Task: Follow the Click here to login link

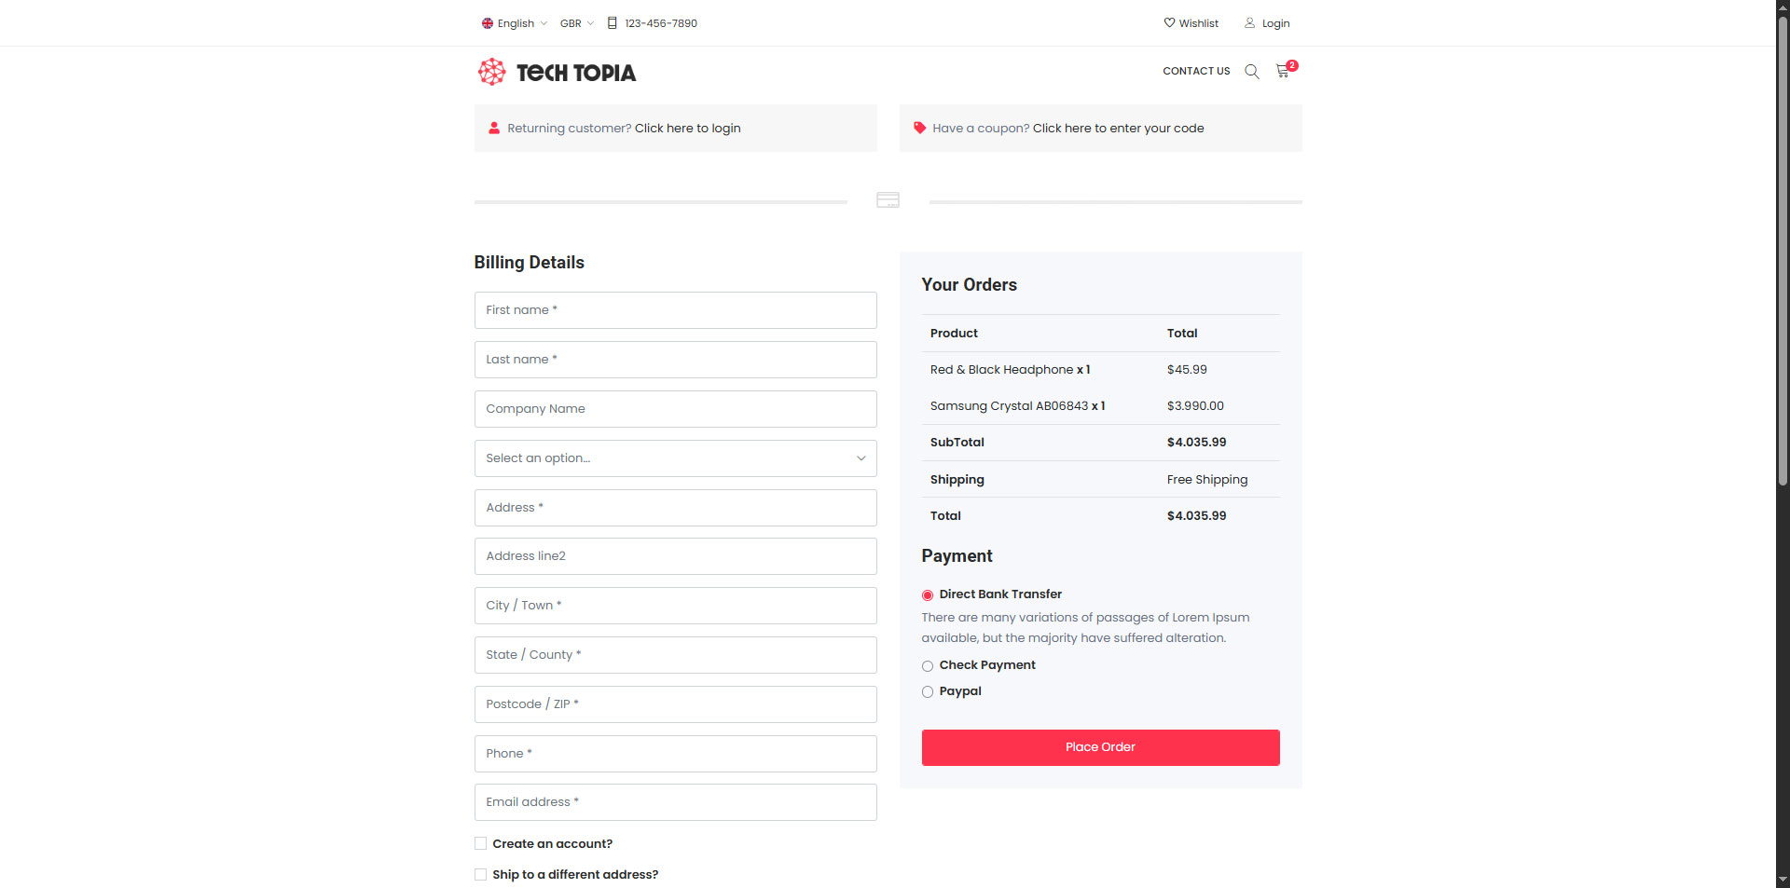Action: pyautogui.click(x=688, y=128)
